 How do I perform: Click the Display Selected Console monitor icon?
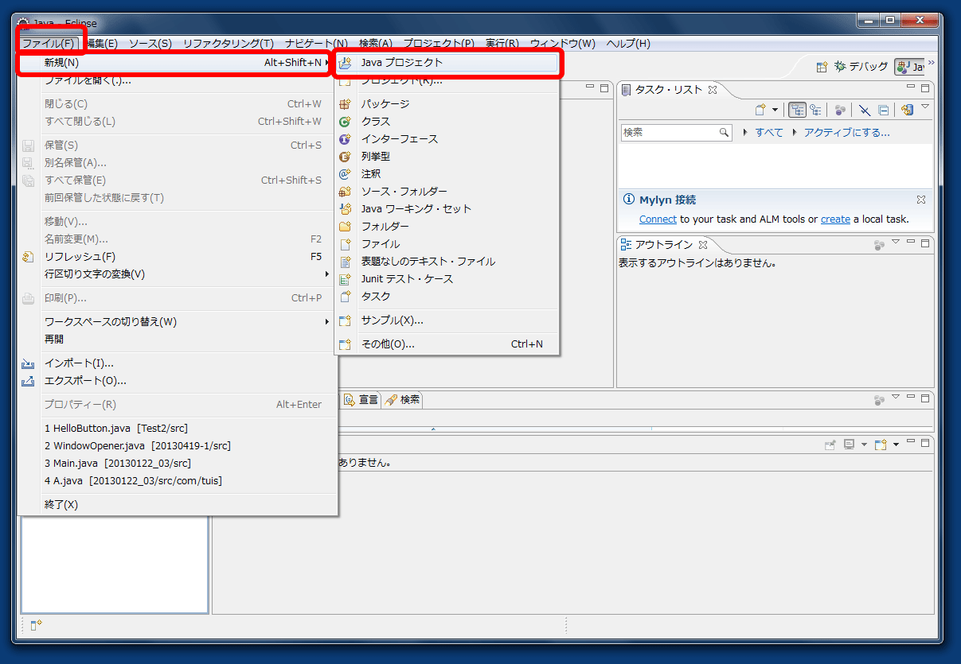[x=849, y=445]
